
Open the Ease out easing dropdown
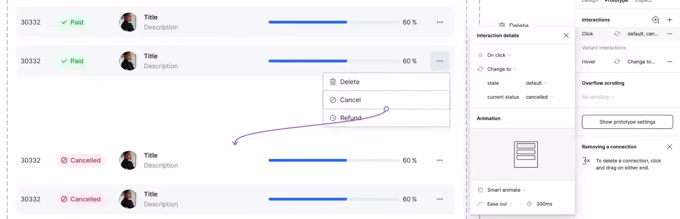pyautogui.click(x=499, y=204)
